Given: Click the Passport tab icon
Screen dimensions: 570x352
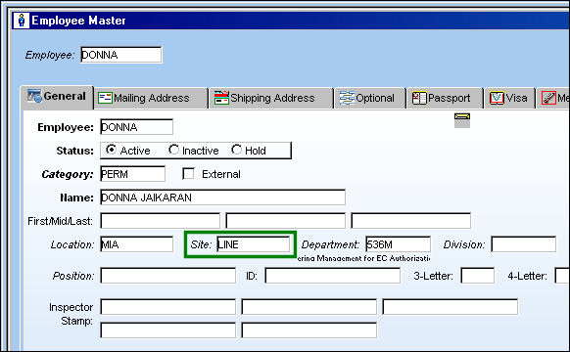Looking at the screenshot, I should [x=419, y=98].
